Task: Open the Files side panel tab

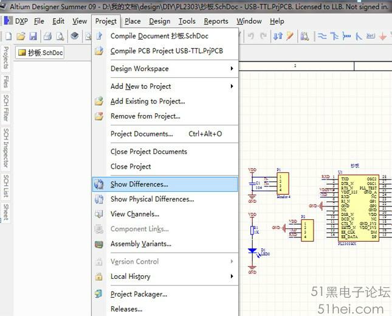Action: pyautogui.click(x=5, y=82)
